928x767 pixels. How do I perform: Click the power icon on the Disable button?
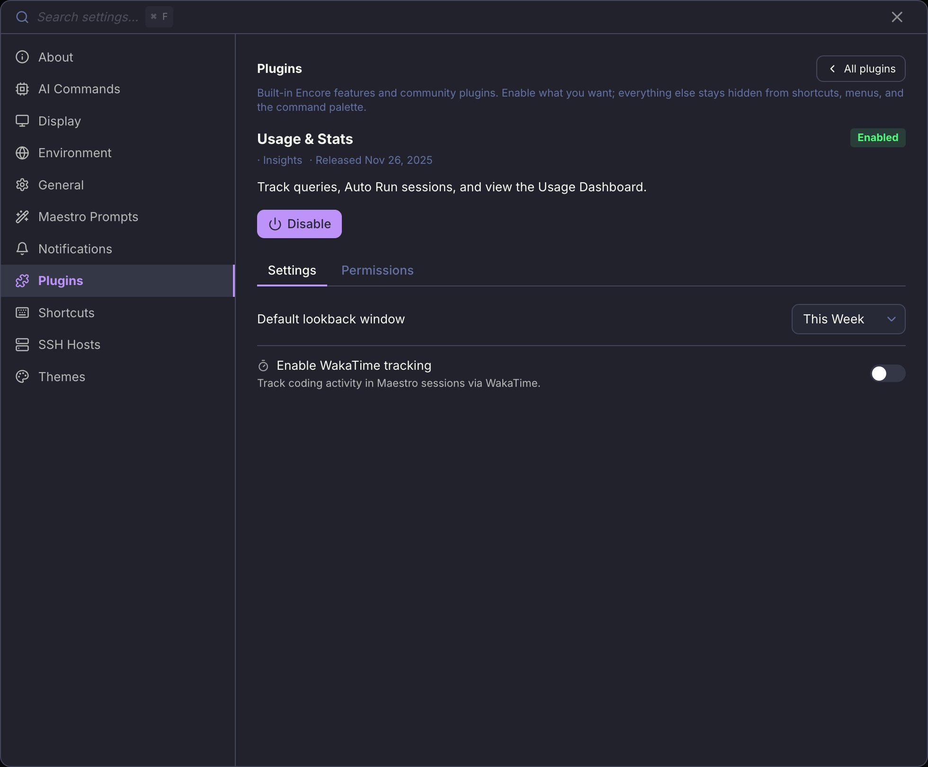click(x=275, y=224)
